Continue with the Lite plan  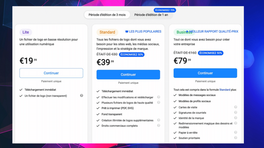(51, 73)
